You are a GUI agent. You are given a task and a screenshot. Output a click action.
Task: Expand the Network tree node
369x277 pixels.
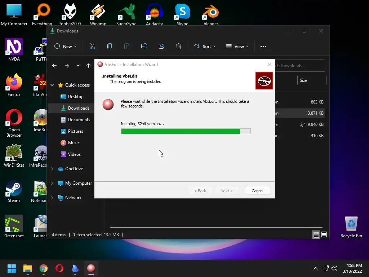coord(52,198)
